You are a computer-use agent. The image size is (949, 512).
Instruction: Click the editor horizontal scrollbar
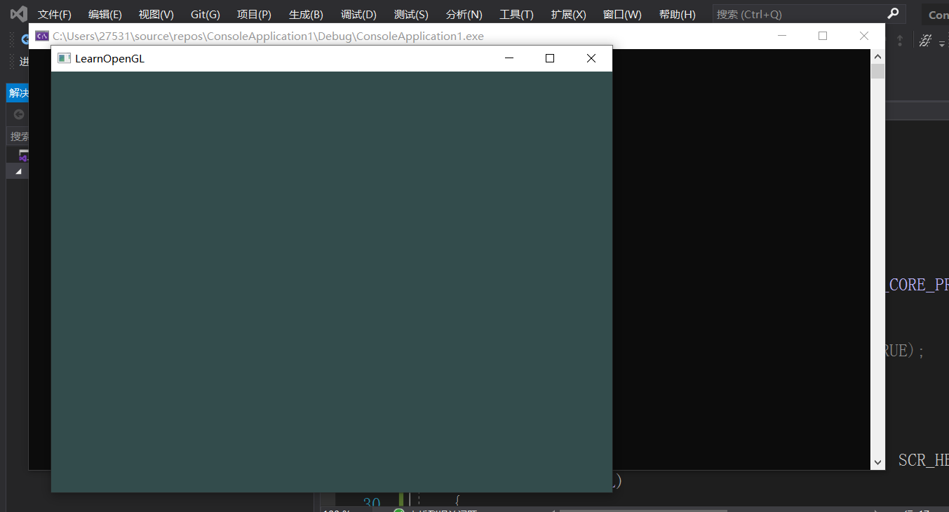coord(642,510)
